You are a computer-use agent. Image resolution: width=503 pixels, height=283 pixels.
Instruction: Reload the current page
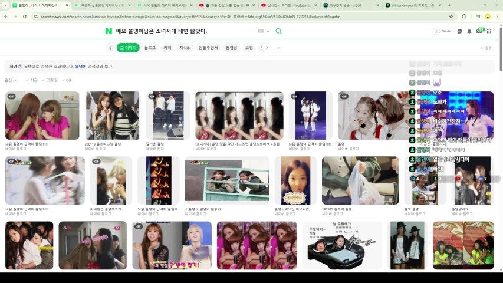(24, 17)
